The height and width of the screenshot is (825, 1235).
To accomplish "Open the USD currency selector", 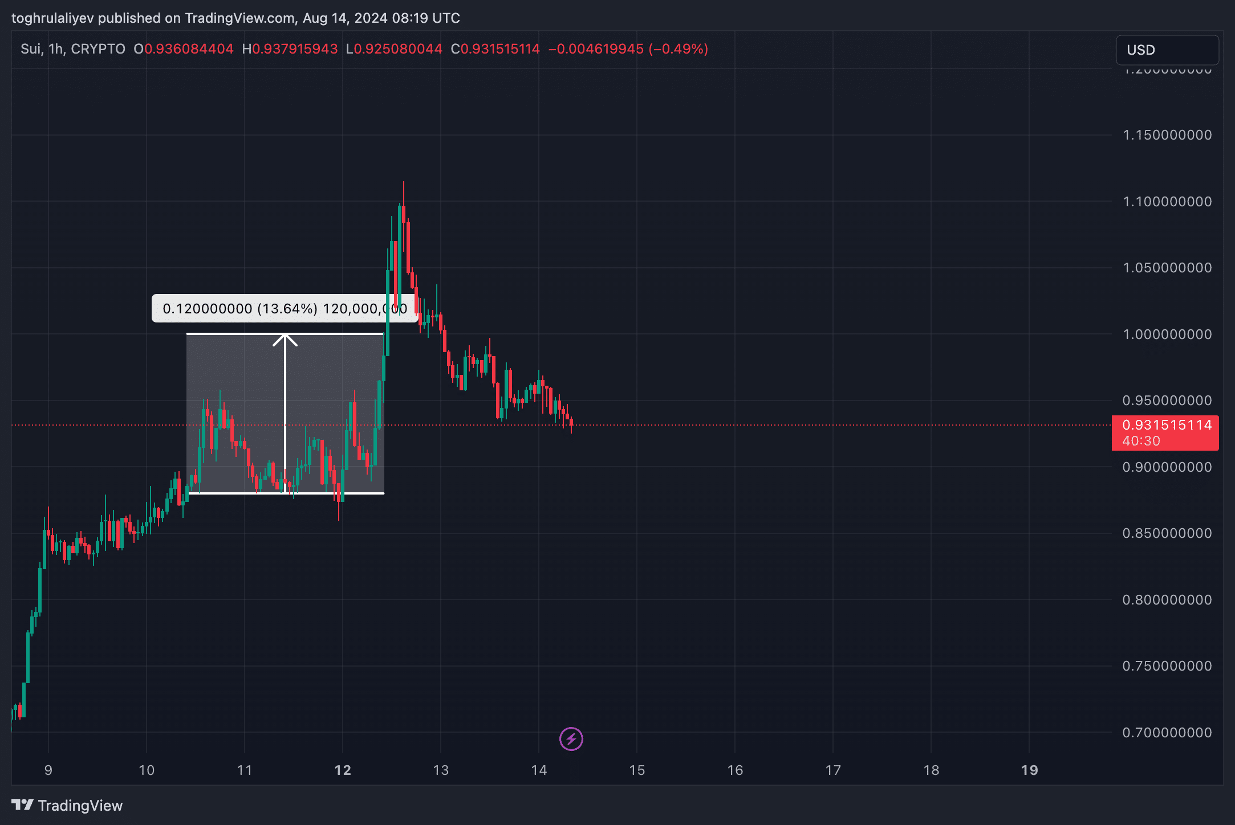I will click(1167, 50).
